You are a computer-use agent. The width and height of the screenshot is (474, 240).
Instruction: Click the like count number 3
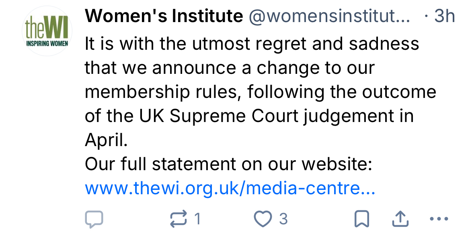(x=283, y=219)
